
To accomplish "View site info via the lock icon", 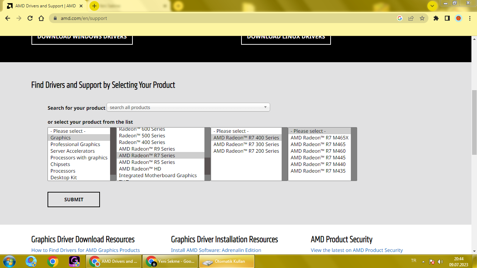I will click(x=55, y=18).
